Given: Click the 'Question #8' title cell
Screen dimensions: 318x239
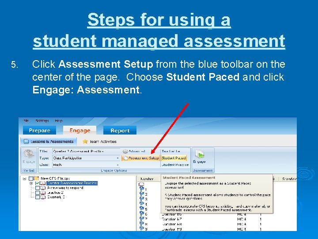Looking at the screenshot, I should [172, 224].
